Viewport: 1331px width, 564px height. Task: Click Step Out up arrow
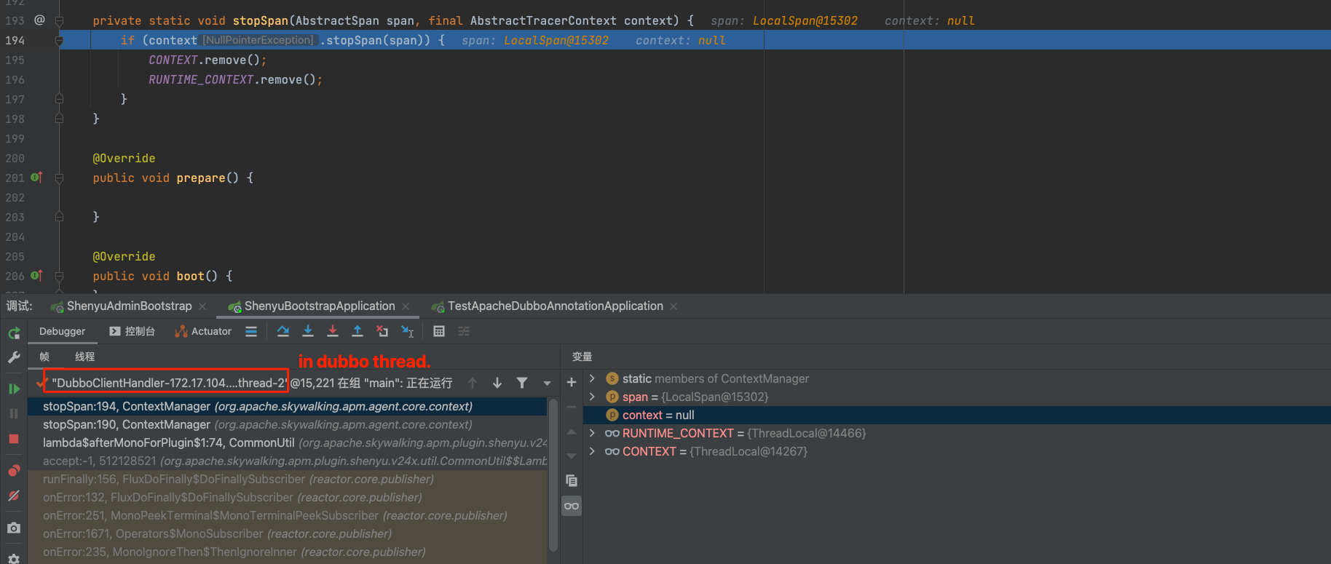click(x=358, y=331)
